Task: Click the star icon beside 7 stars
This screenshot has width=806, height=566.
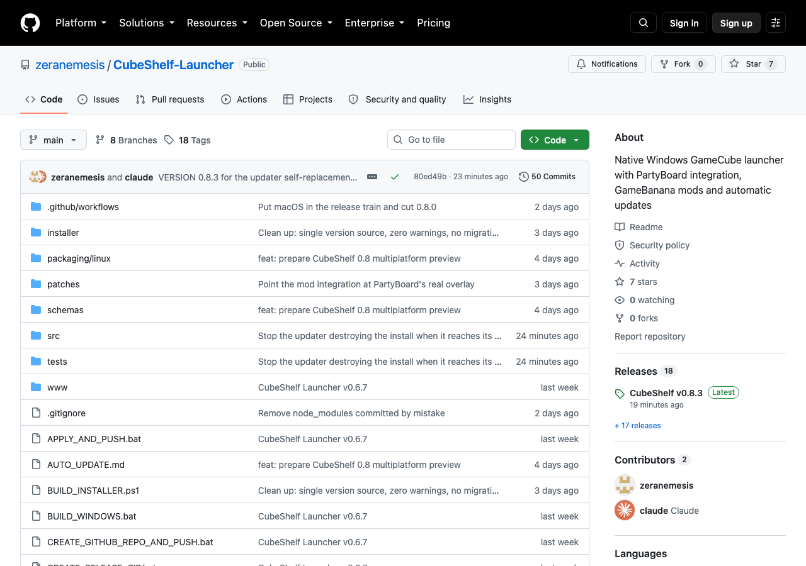Action: (x=620, y=282)
